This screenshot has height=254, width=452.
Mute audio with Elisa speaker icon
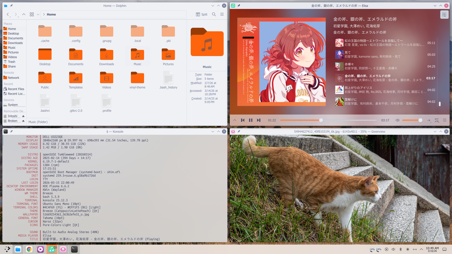click(x=397, y=120)
